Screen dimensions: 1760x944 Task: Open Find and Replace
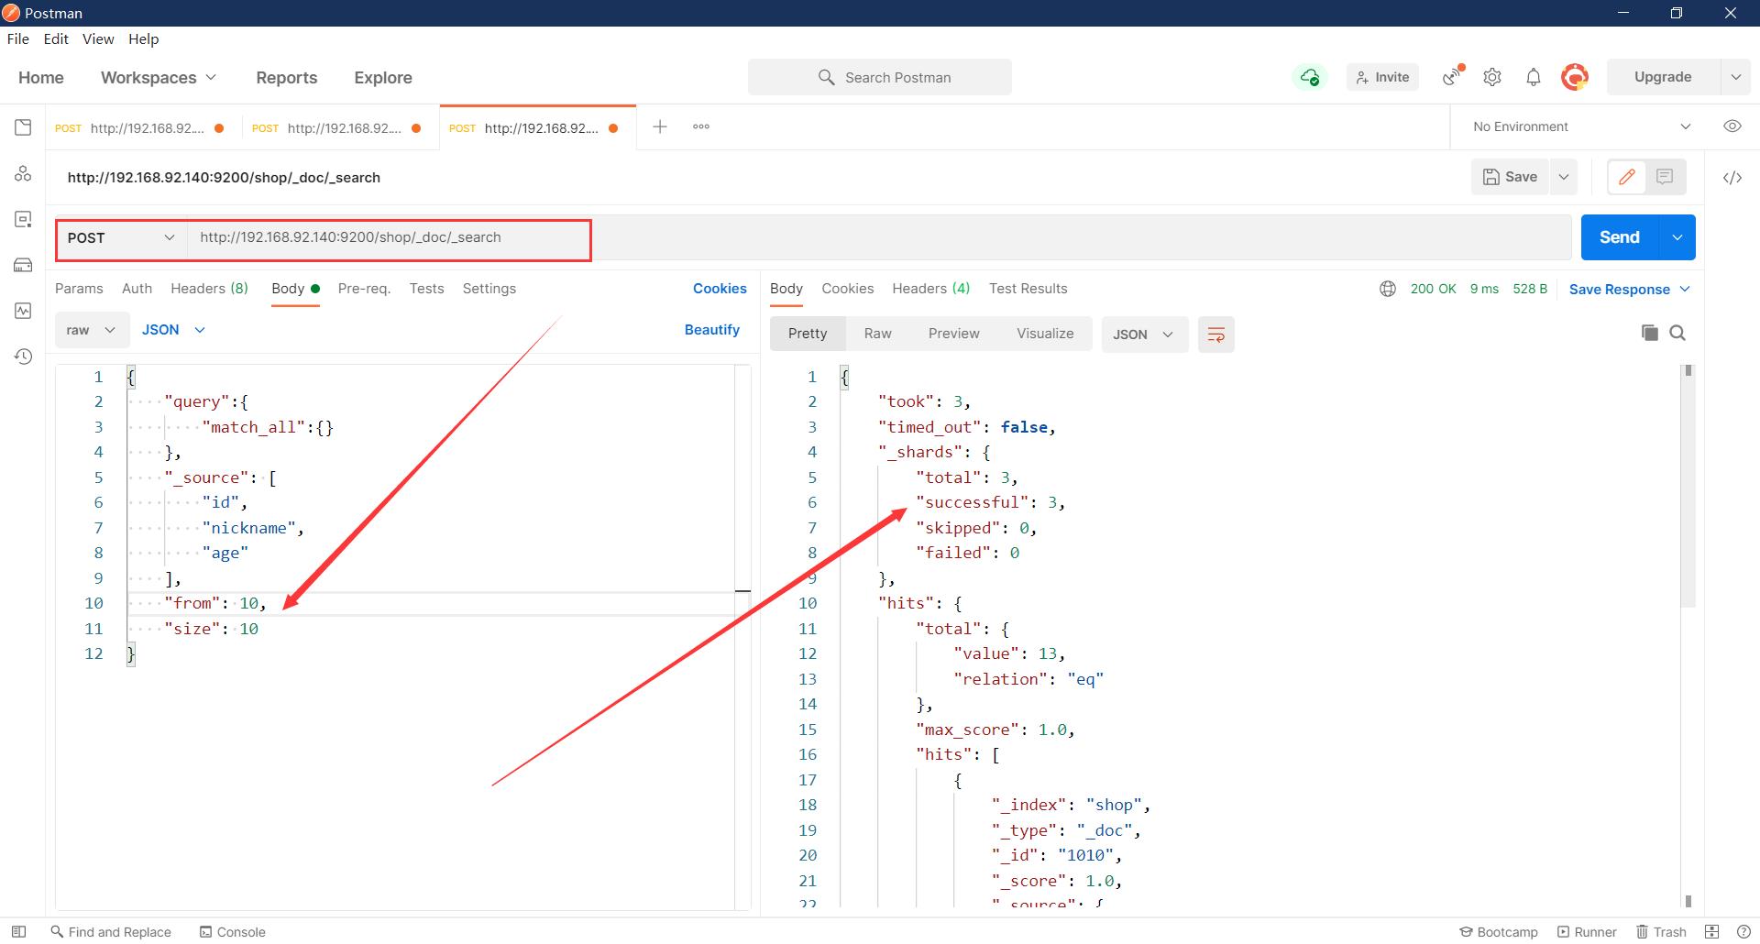coord(111,932)
